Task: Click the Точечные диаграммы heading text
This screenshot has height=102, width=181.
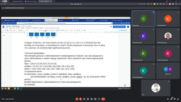Action: 35,53
